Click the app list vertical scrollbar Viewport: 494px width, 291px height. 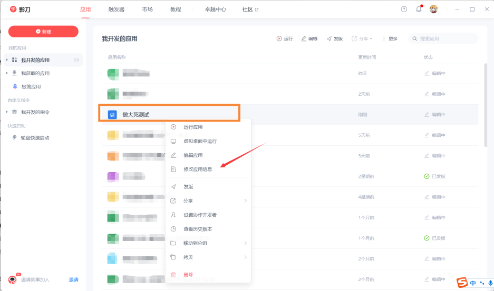tap(486, 105)
